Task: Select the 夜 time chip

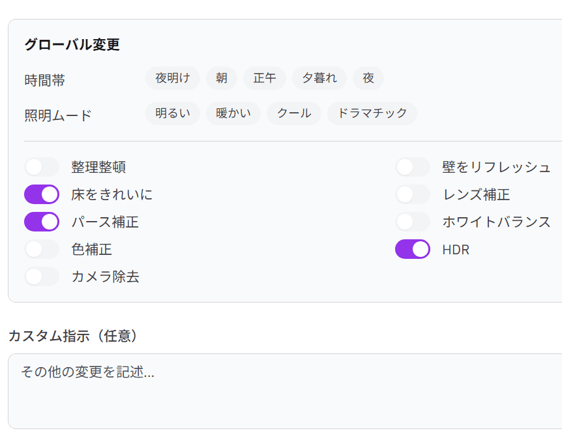Action: (x=368, y=78)
